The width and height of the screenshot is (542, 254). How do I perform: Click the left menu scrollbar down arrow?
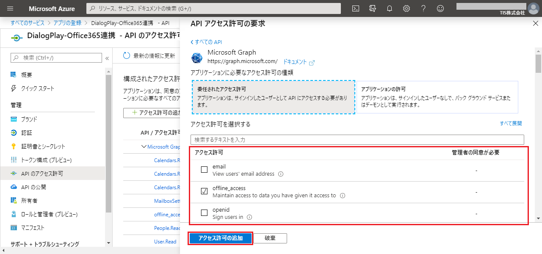pos(108,243)
